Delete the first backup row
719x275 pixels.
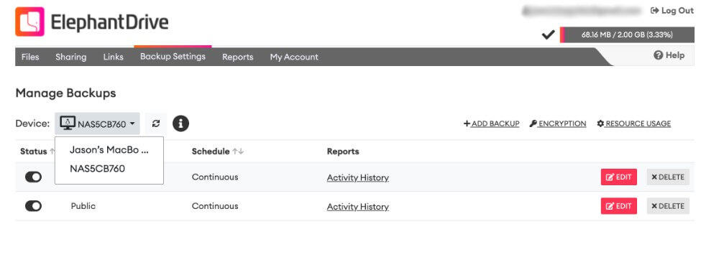pos(668,177)
